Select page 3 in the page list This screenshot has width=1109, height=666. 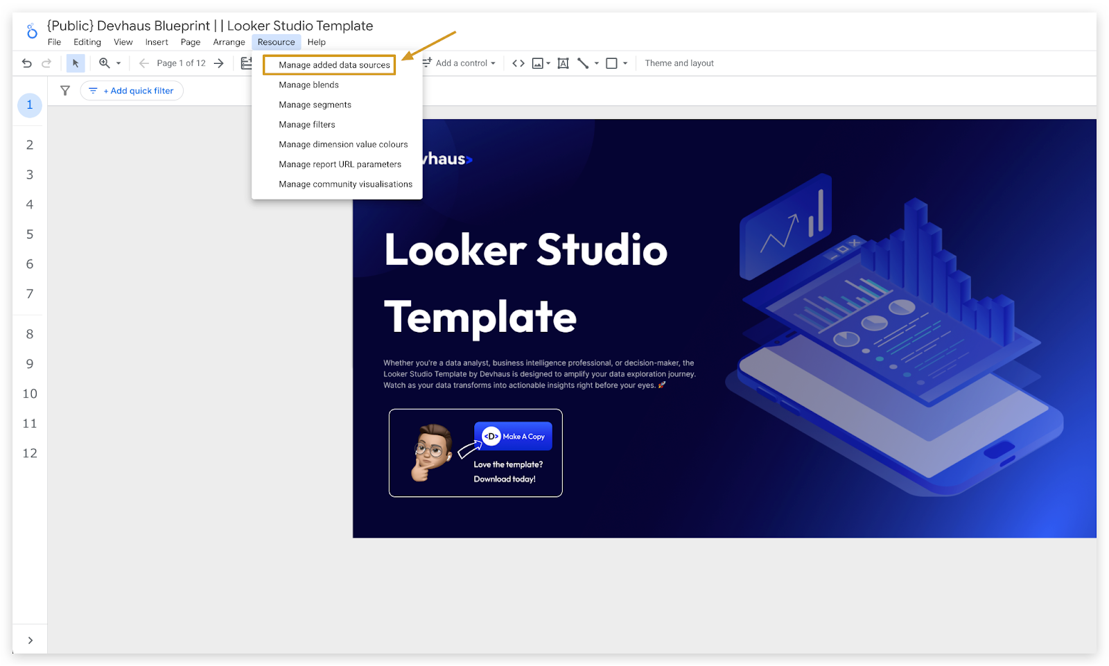coord(30,175)
